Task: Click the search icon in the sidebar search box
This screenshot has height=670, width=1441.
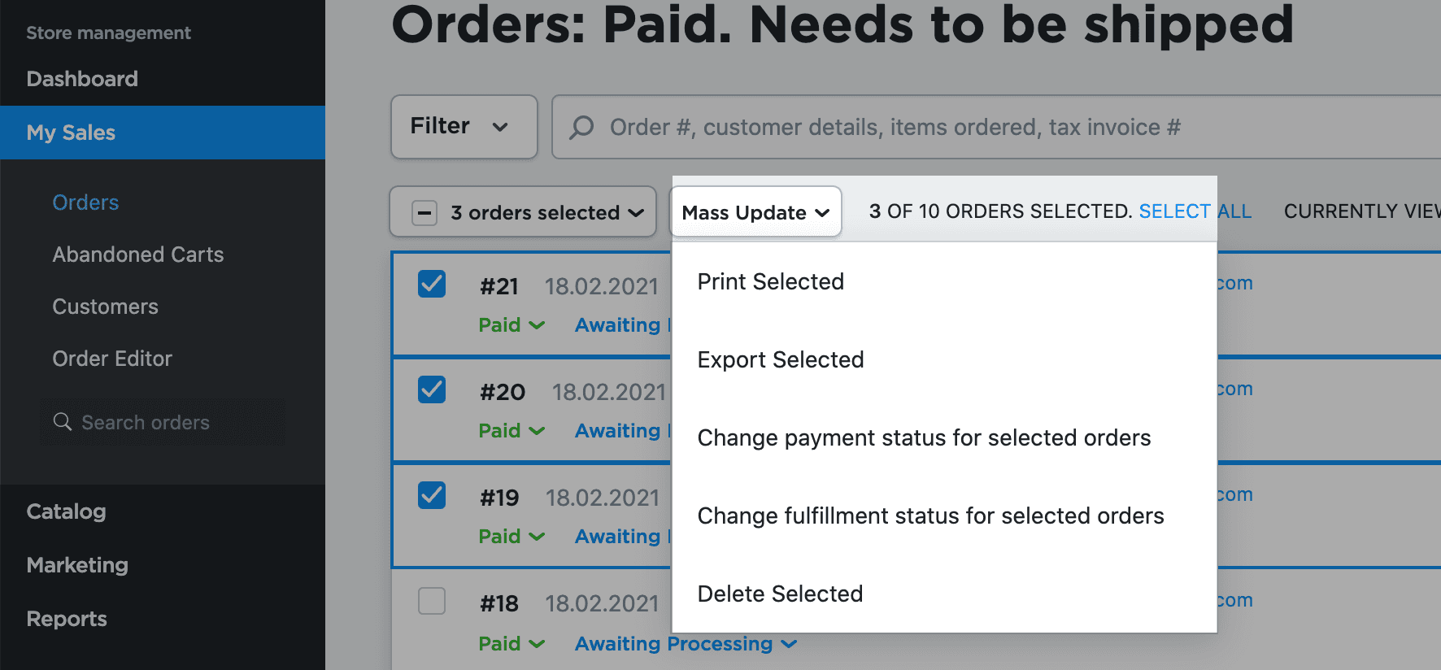Action: 63,422
